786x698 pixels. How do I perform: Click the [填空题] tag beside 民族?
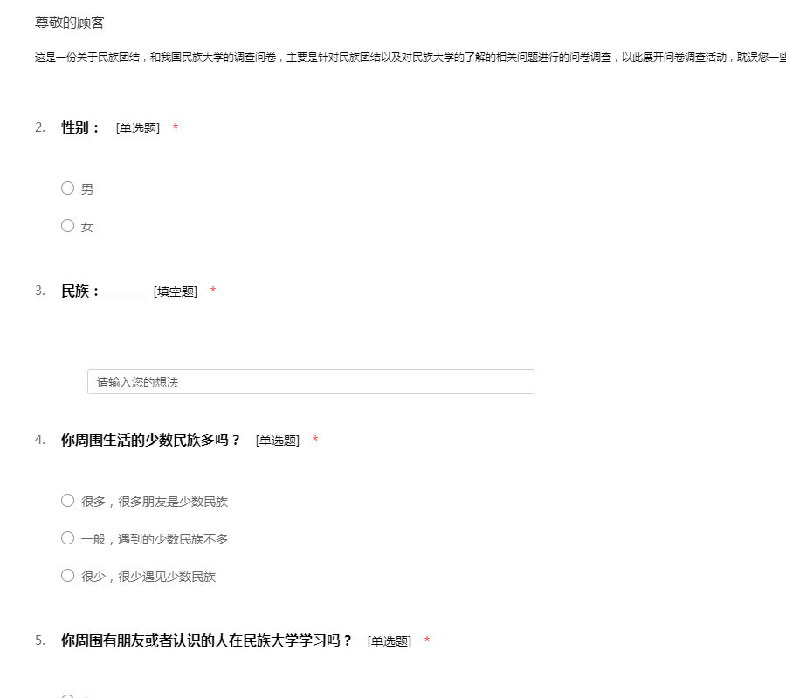pyautogui.click(x=176, y=291)
